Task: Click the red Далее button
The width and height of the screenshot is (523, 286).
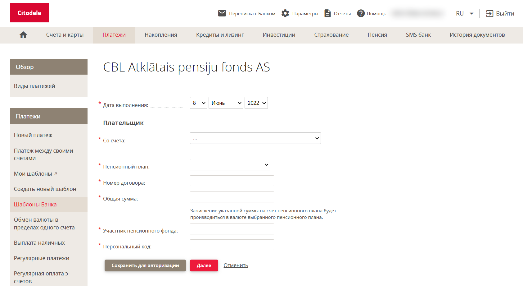Action: pyautogui.click(x=204, y=265)
